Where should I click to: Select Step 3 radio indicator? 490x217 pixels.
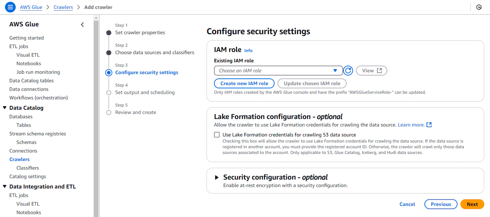pyautogui.click(x=109, y=73)
